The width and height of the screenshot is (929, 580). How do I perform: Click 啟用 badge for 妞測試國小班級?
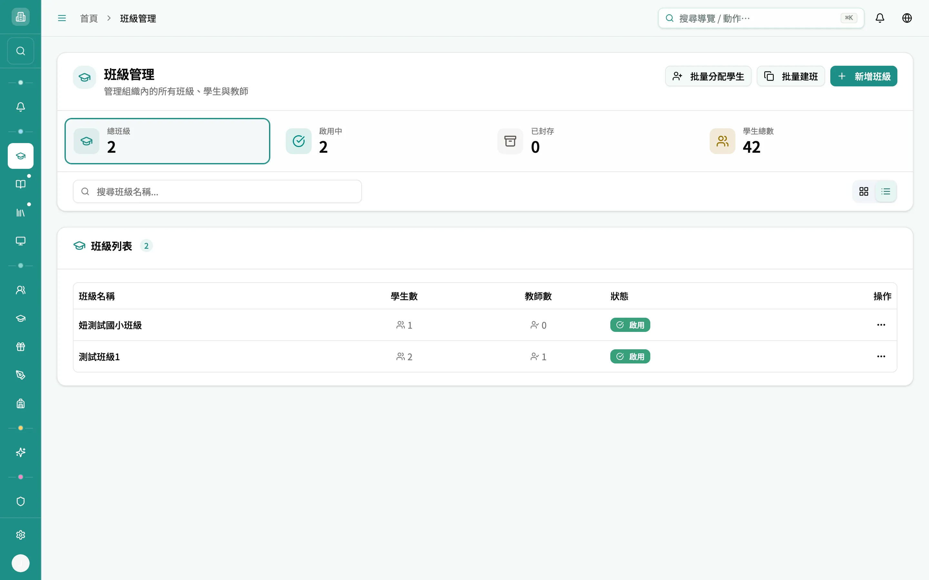tap(630, 325)
